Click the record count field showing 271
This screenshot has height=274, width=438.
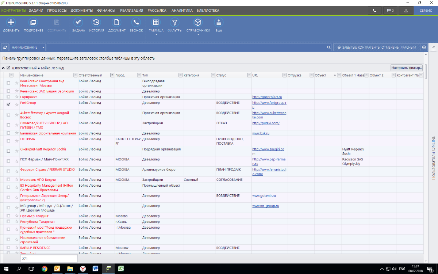[49, 258]
